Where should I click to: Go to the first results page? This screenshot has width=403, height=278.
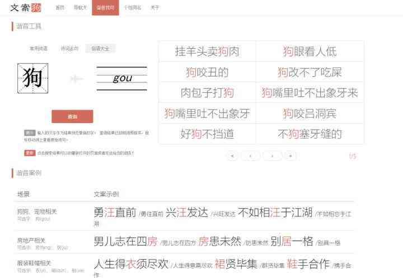(x=232, y=156)
